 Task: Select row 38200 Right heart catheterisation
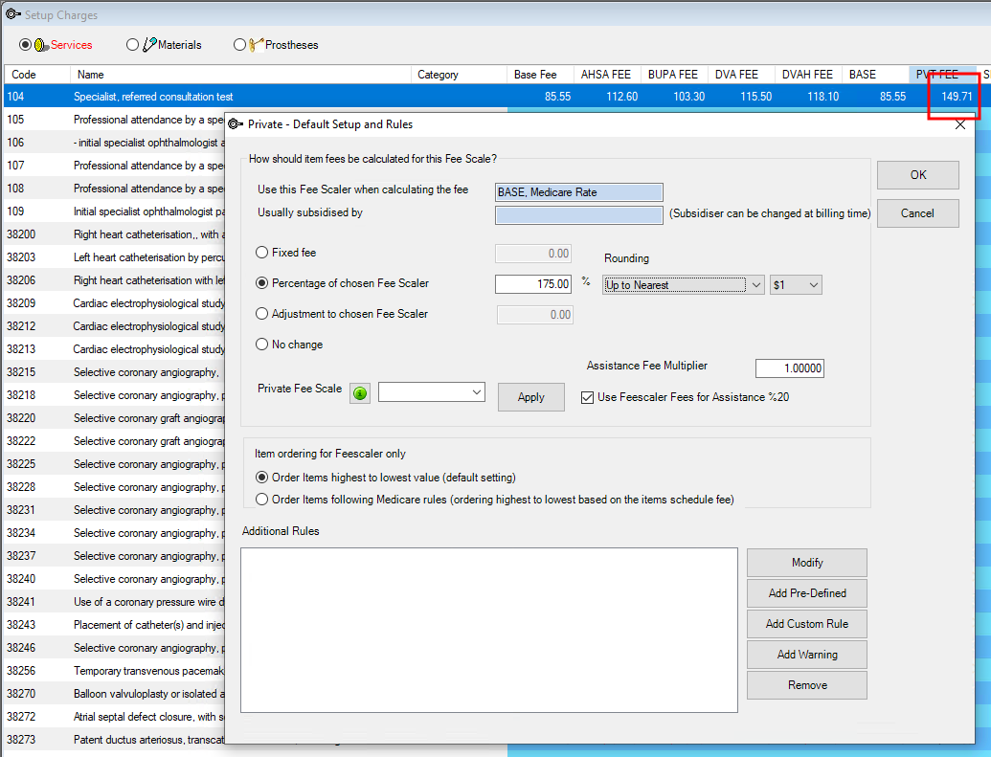point(114,234)
